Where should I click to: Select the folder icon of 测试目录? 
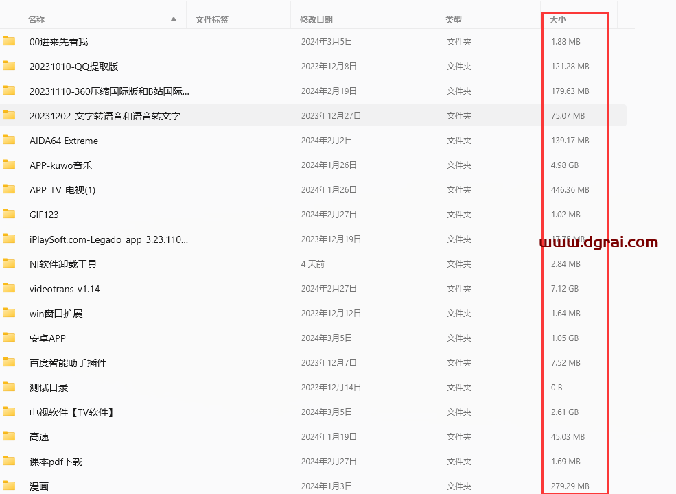coord(9,387)
